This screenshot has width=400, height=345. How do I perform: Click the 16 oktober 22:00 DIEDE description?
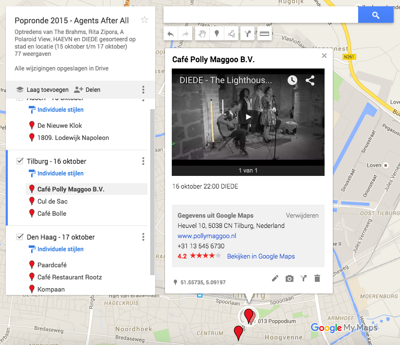(205, 186)
